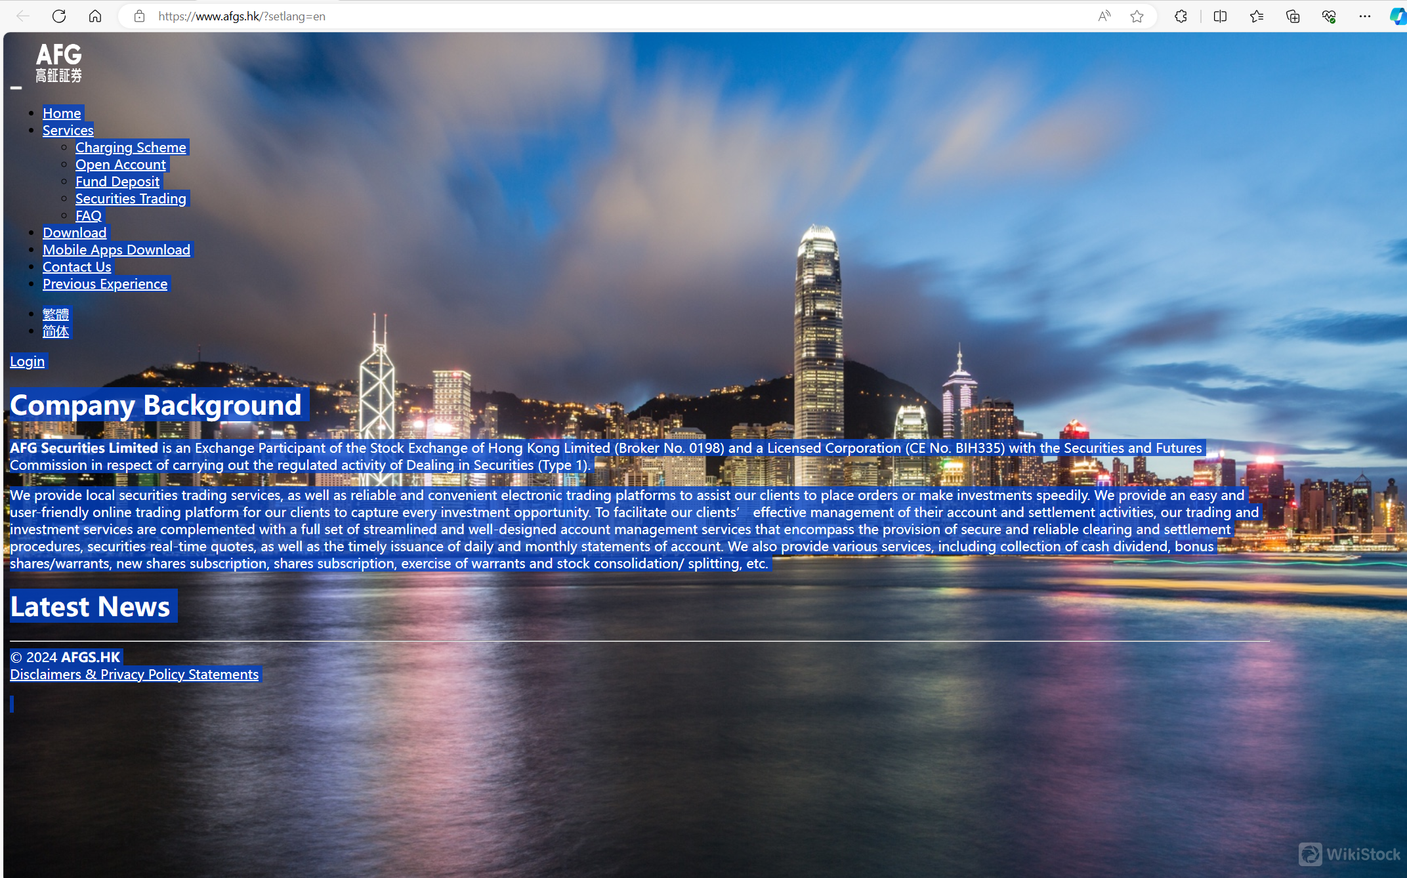The height and width of the screenshot is (878, 1407).
Task: Expand the Services submenu
Action: coord(68,130)
